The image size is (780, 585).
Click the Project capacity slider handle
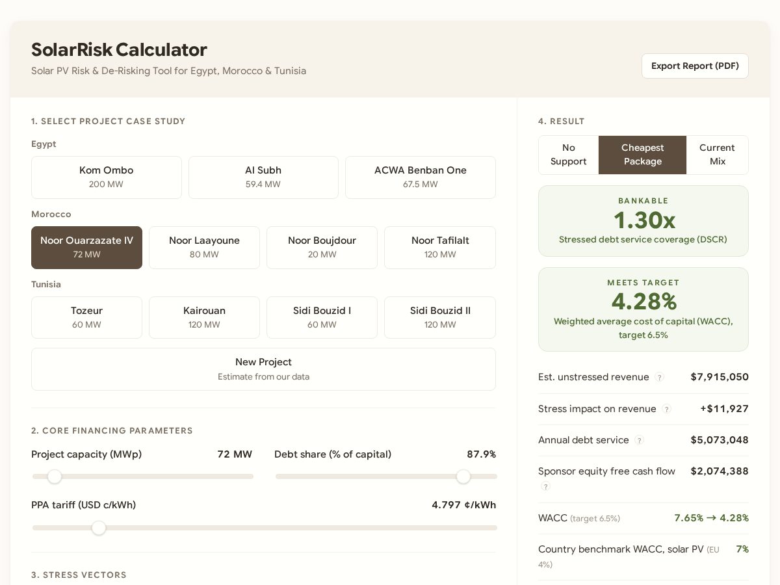[x=55, y=476]
